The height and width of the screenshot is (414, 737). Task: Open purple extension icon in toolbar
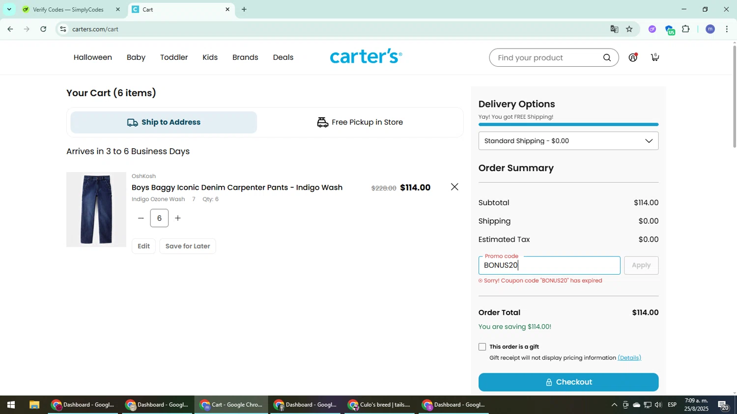tap(652, 29)
